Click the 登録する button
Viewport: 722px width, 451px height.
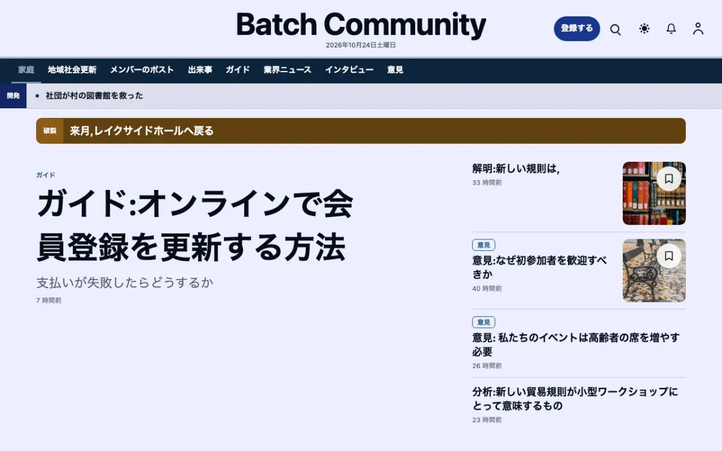pyautogui.click(x=576, y=28)
